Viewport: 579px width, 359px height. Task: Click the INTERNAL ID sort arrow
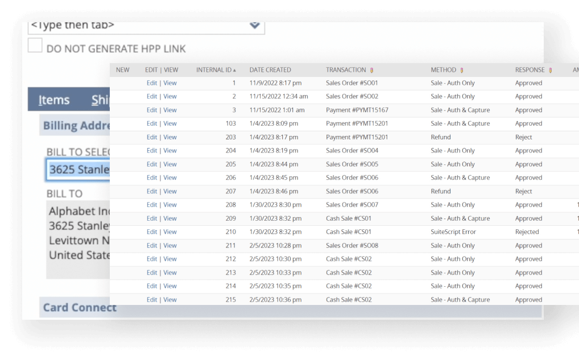click(234, 71)
